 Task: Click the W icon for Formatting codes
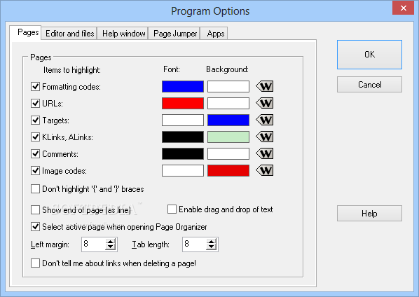tap(265, 86)
